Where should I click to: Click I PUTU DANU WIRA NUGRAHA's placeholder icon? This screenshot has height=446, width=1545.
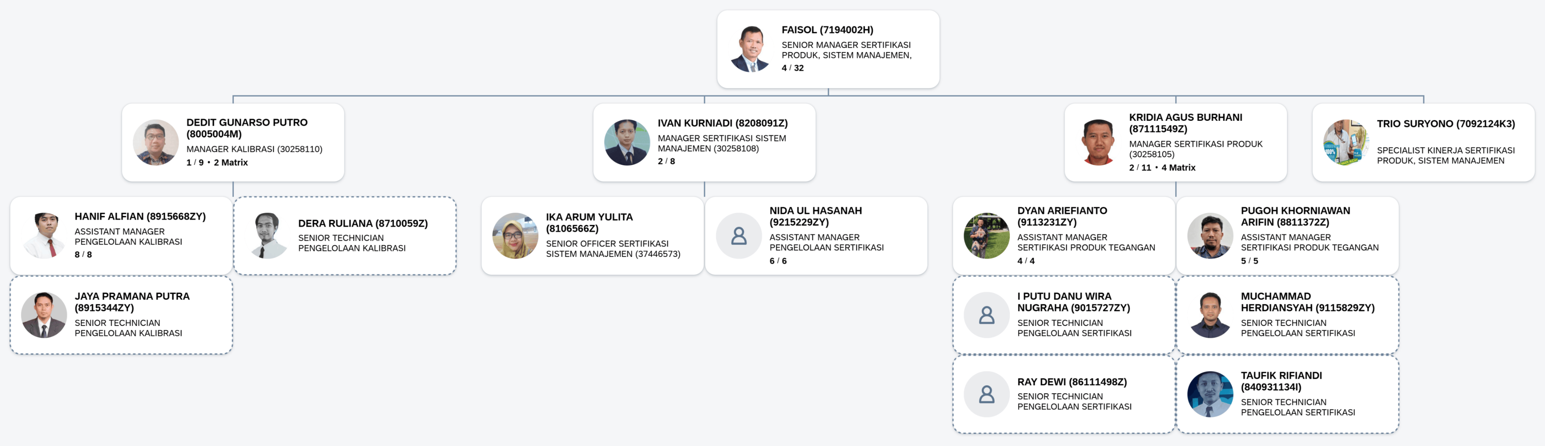click(x=987, y=315)
